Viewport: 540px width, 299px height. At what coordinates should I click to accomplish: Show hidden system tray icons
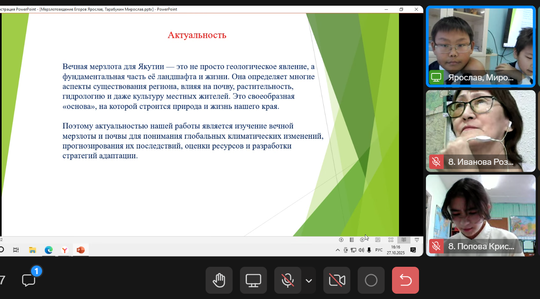coord(338,250)
